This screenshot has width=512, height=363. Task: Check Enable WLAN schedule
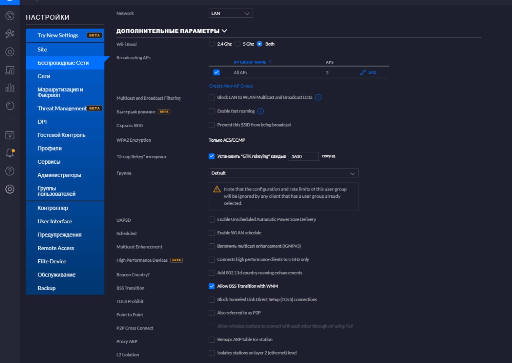tap(212, 233)
